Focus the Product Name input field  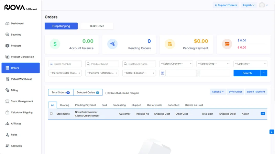pyautogui.click(x=102, y=64)
